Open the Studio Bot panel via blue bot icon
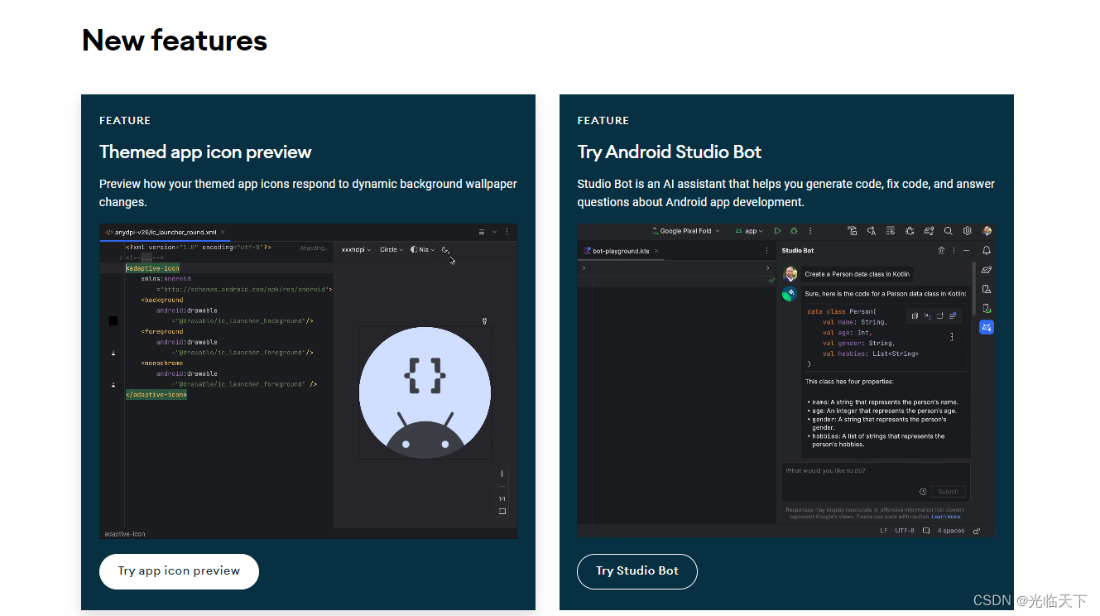The image size is (1100, 616). (x=986, y=326)
